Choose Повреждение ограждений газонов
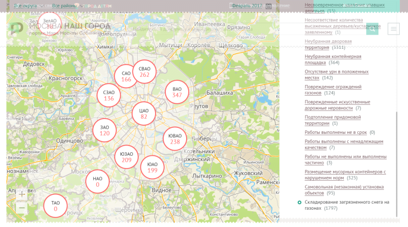 333,90
